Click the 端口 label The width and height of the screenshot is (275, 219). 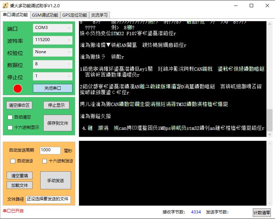coord(12,29)
